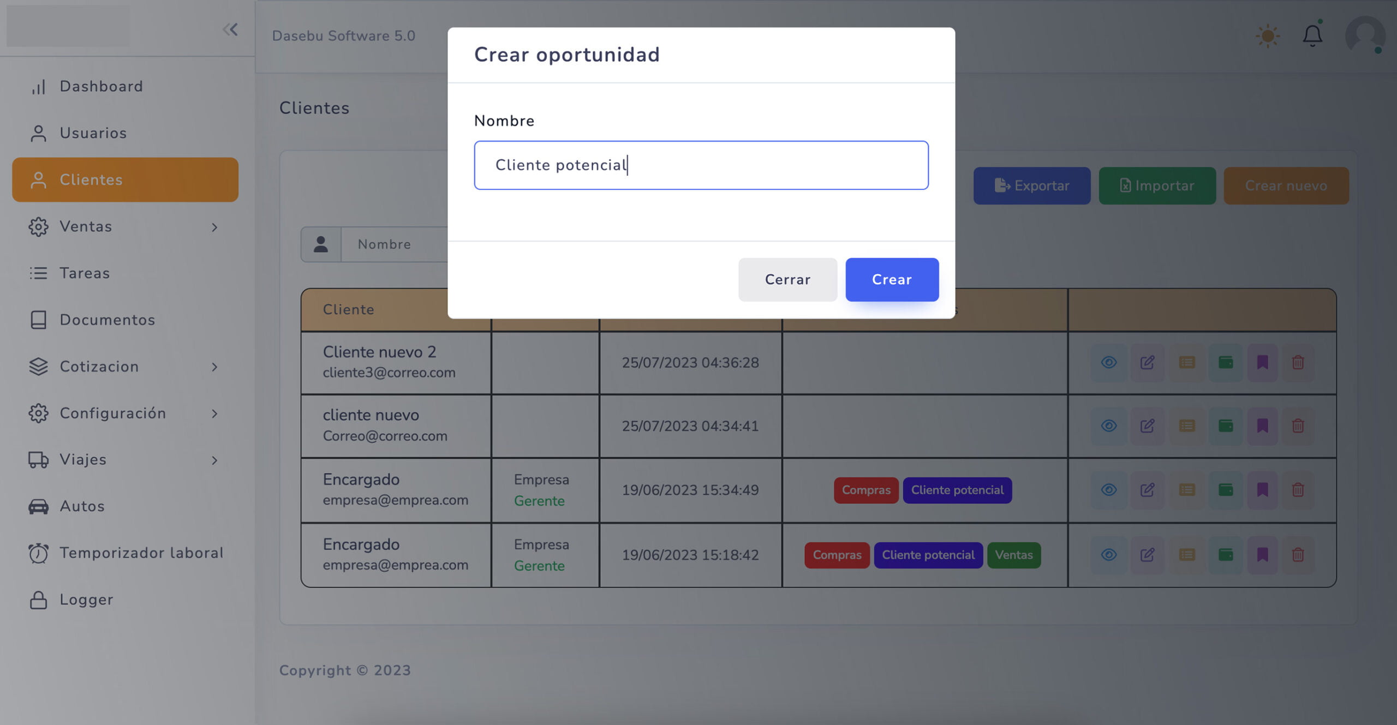1397x725 pixels.
Task: Expand the Cotizacion submenu chevron
Action: tap(214, 367)
